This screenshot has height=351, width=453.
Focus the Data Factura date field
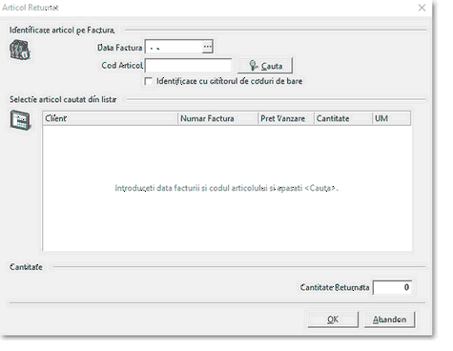[x=174, y=47]
